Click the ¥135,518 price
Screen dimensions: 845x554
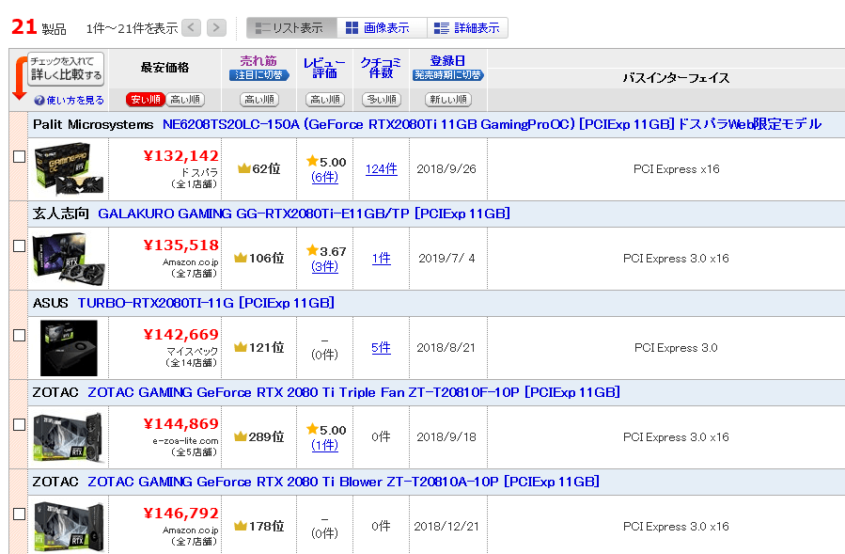pyautogui.click(x=181, y=245)
